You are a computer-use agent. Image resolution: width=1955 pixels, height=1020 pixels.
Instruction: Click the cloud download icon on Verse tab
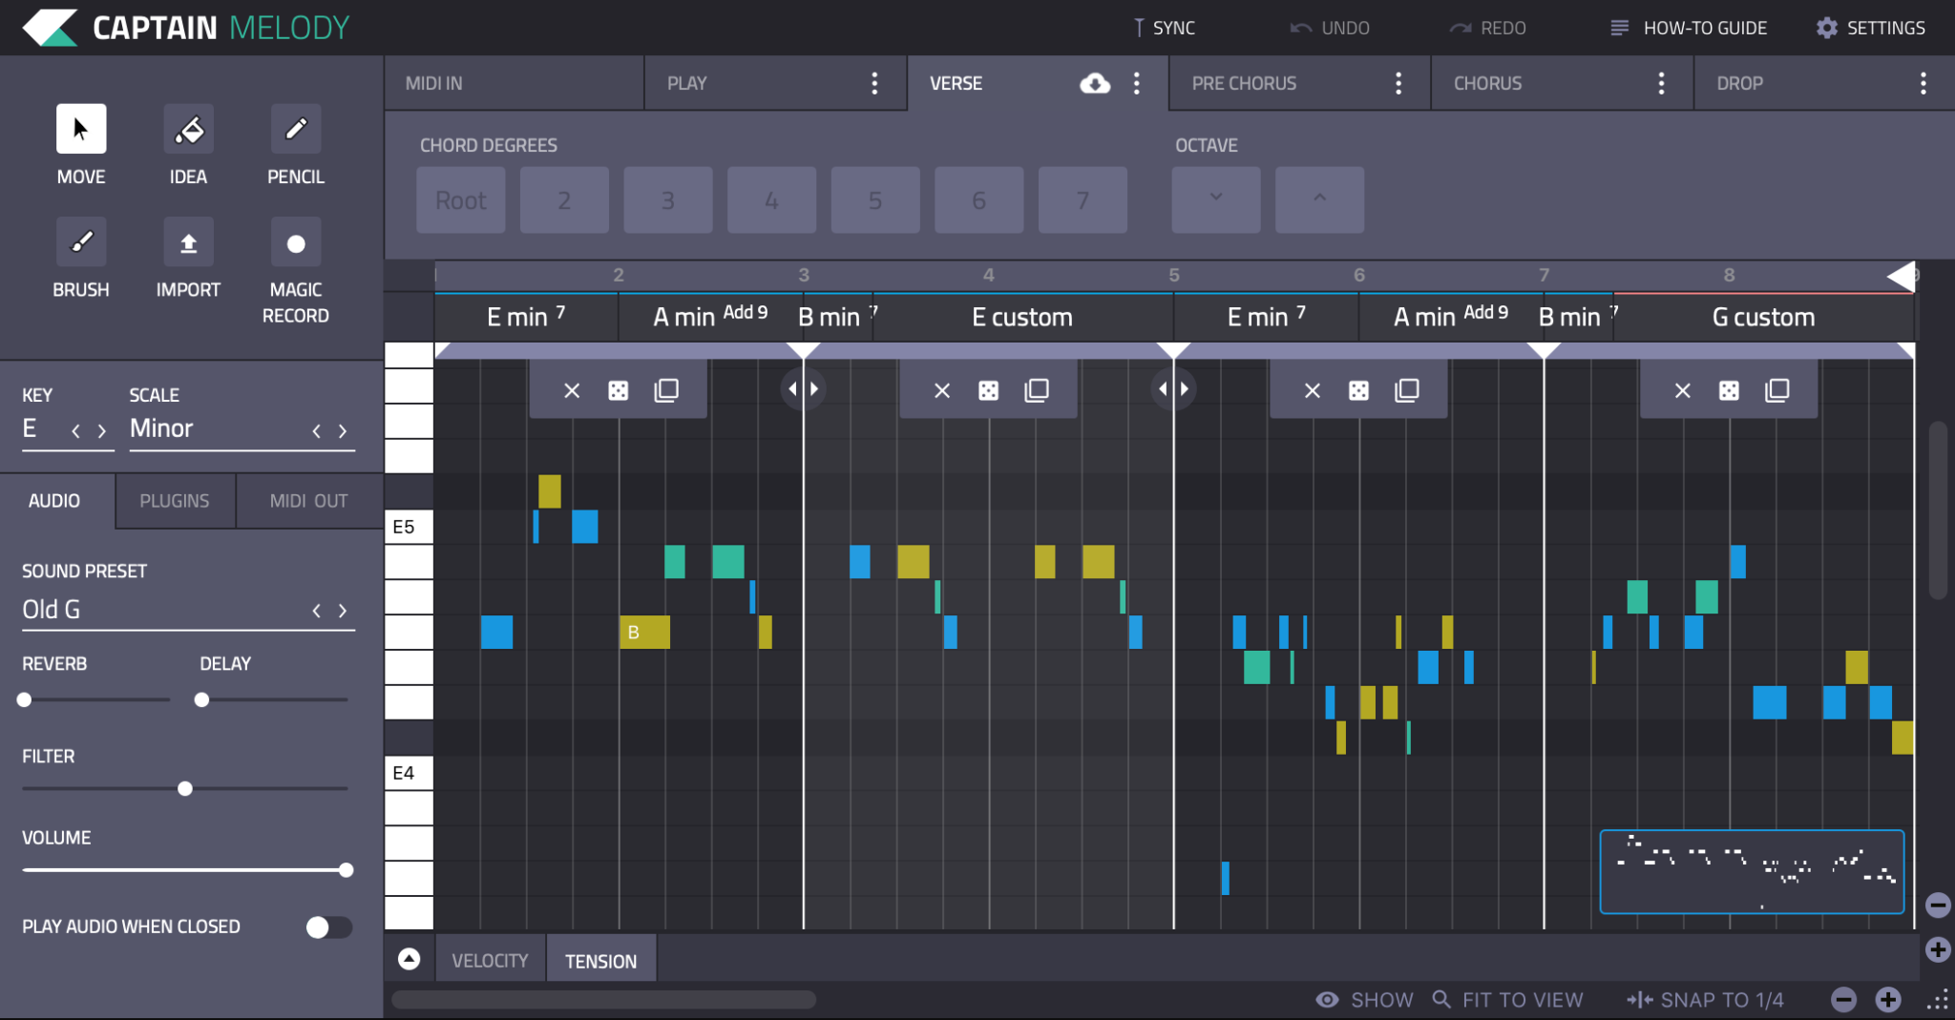coord(1095,83)
